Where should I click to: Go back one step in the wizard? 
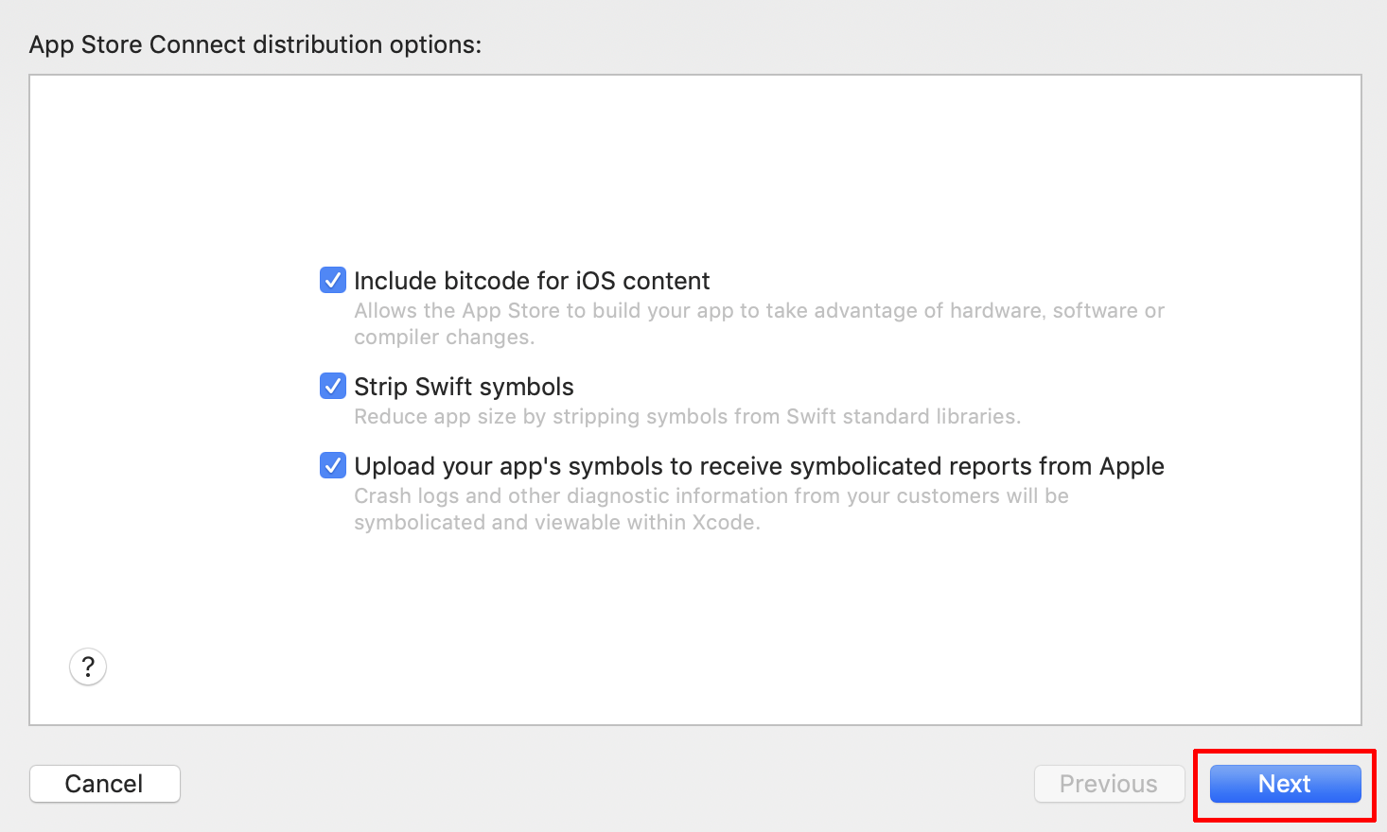point(1108,784)
